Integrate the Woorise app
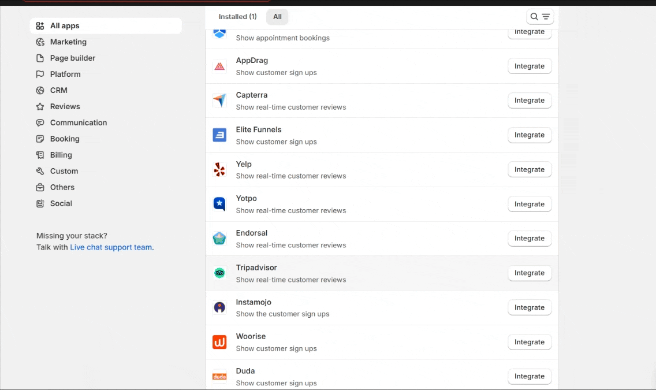The image size is (656, 390). click(530, 342)
